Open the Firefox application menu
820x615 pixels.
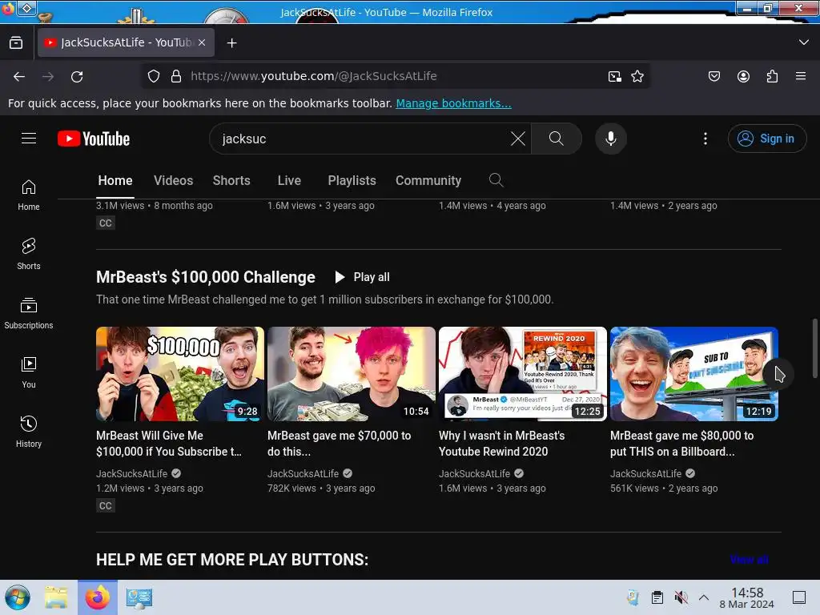pos(801,76)
